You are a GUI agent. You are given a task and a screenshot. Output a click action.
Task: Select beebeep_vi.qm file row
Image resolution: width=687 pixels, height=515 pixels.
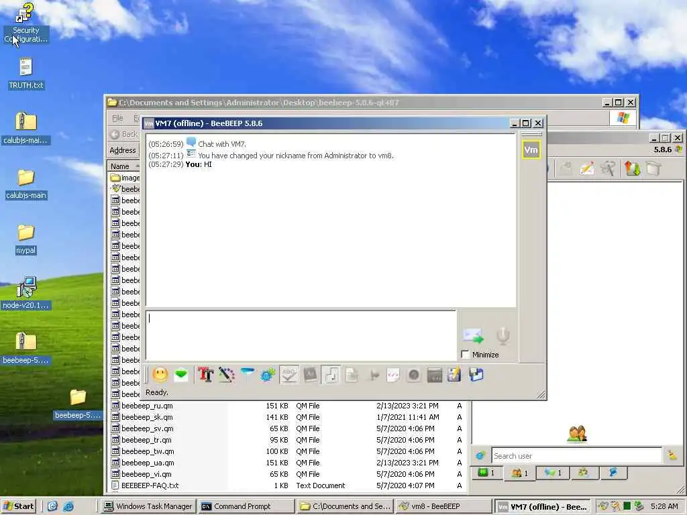point(287,474)
